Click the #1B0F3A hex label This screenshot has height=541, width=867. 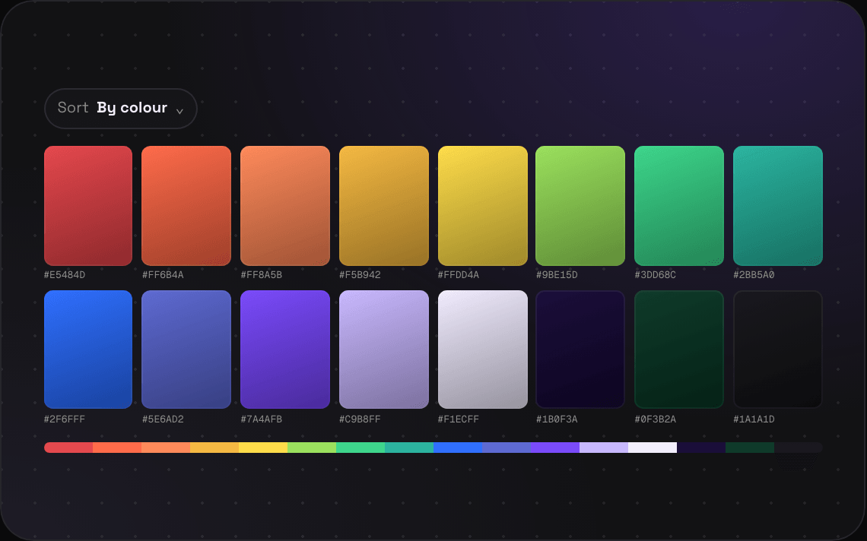coord(557,419)
